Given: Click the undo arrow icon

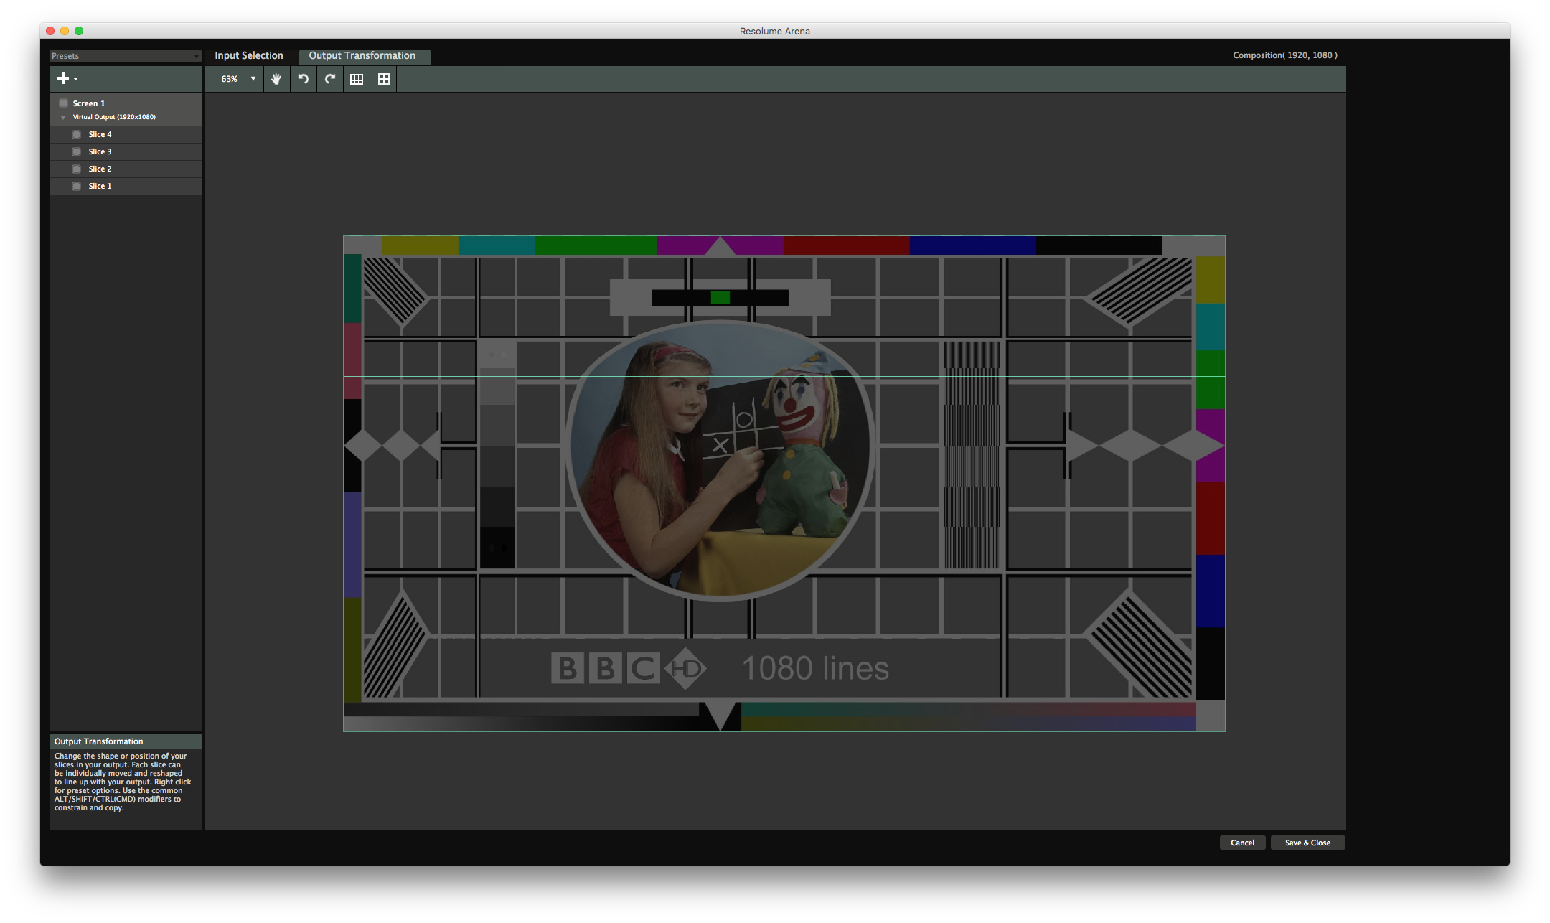Looking at the screenshot, I should coord(304,79).
